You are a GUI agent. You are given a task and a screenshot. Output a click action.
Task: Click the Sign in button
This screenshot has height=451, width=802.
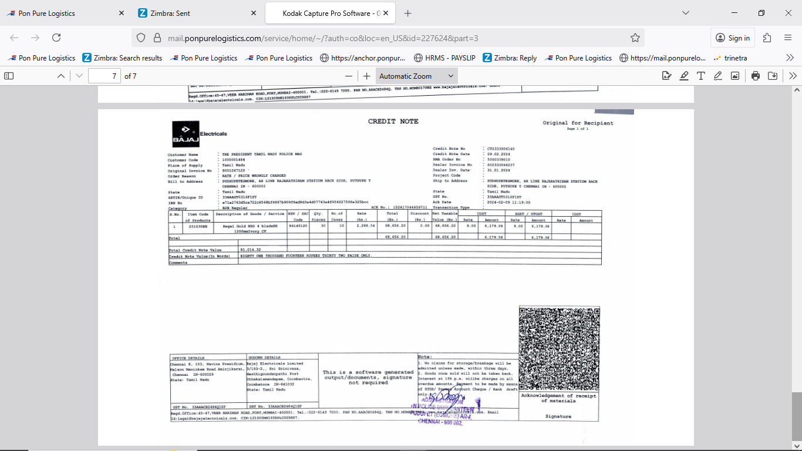pyautogui.click(x=733, y=38)
